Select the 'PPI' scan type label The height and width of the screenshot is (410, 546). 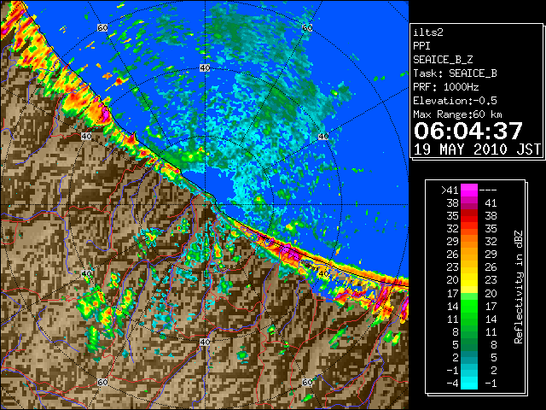(x=421, y=46)
